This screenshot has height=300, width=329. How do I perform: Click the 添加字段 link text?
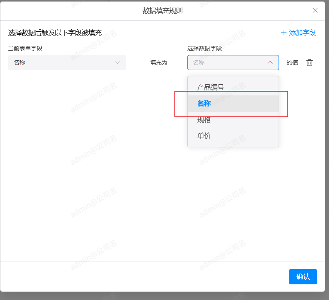[x=302, y=33]
